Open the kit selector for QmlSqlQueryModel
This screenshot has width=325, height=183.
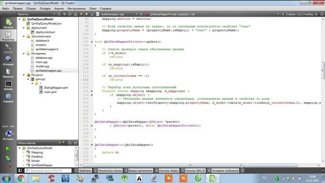tap(8, 133)
